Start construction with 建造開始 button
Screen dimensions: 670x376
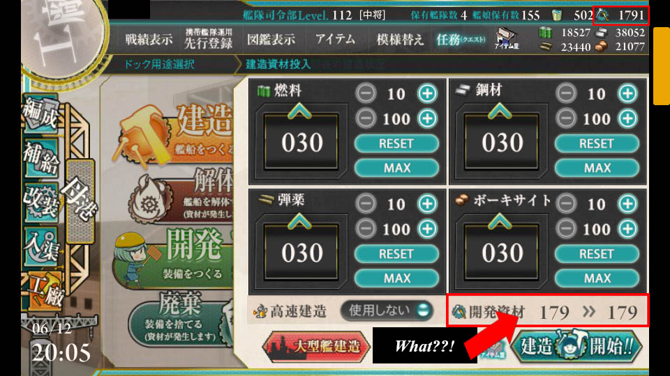[577, 346]
